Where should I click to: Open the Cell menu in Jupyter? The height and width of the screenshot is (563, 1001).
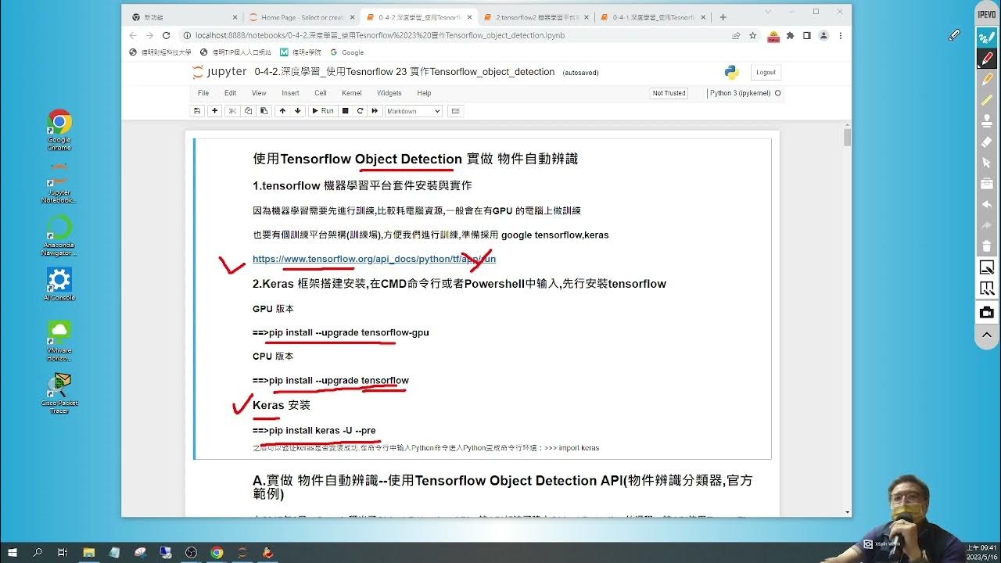click(x=321, y=93)
